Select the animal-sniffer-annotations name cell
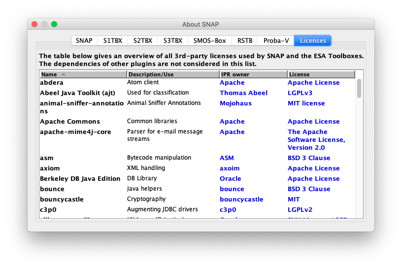Image resolution: width=402 pixels, height=268 pixels. click(81, 107)
